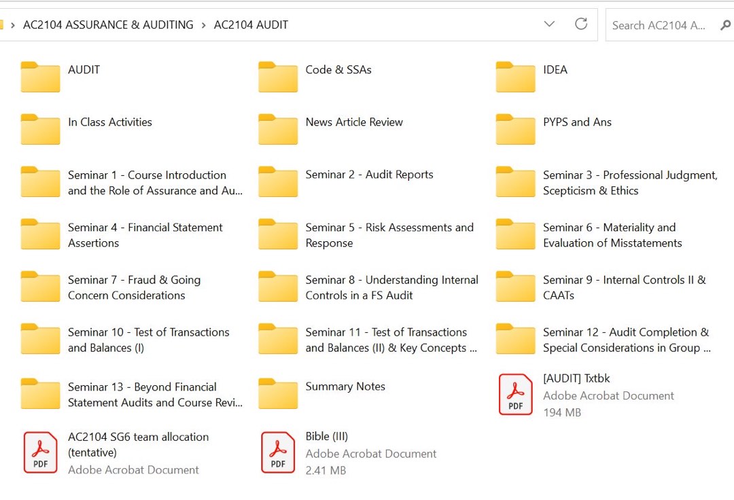This screenshot has height=500, width=734.
Task: Open the News Article Review folder
Action: (x=353, y=122)
